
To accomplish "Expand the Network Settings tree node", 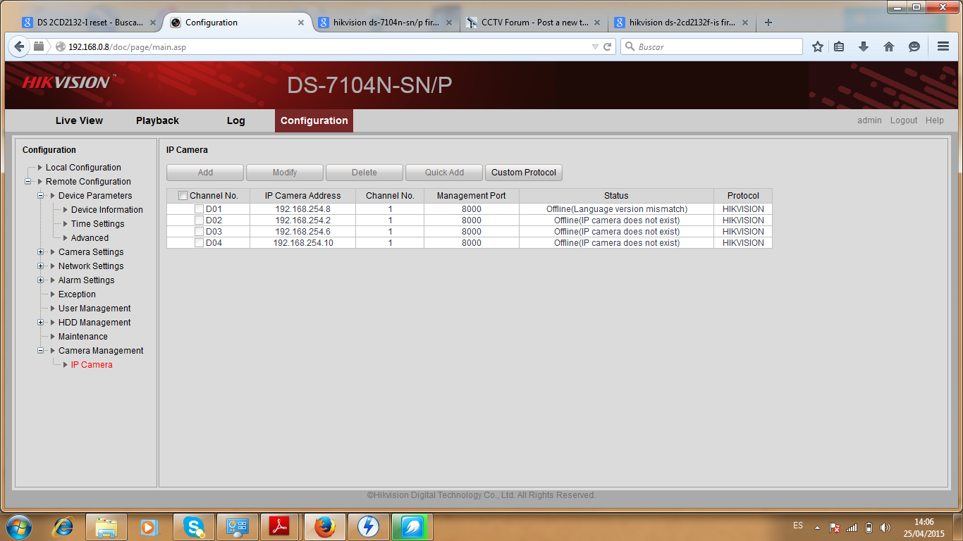I will pyautogui.click(x=41, y=266).
